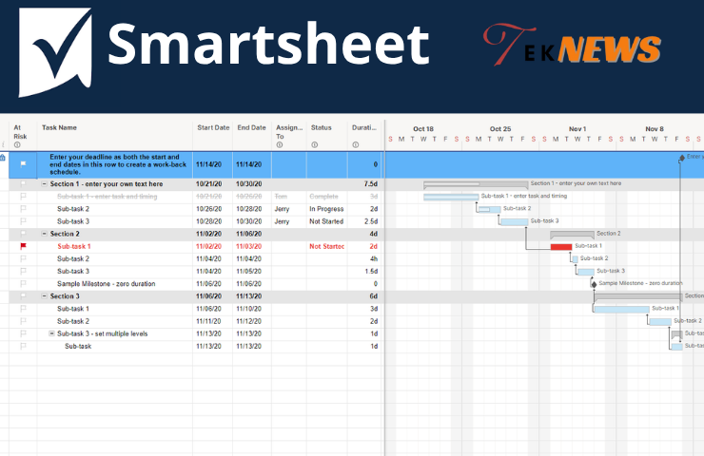Click the gray Section 2 summary Gantt bar
The height and width of the screenshot is (456, 704).
(x=572, y=234)
